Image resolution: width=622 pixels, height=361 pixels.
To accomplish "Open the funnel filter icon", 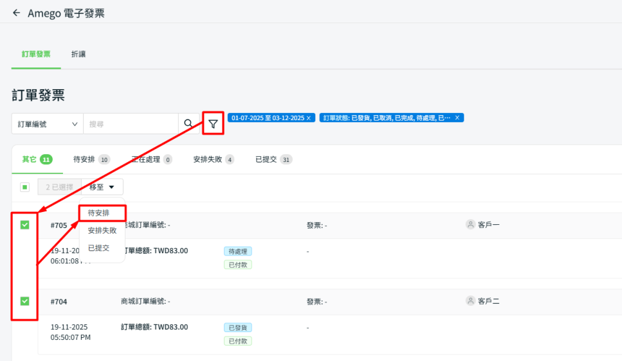I will point(213,124).
